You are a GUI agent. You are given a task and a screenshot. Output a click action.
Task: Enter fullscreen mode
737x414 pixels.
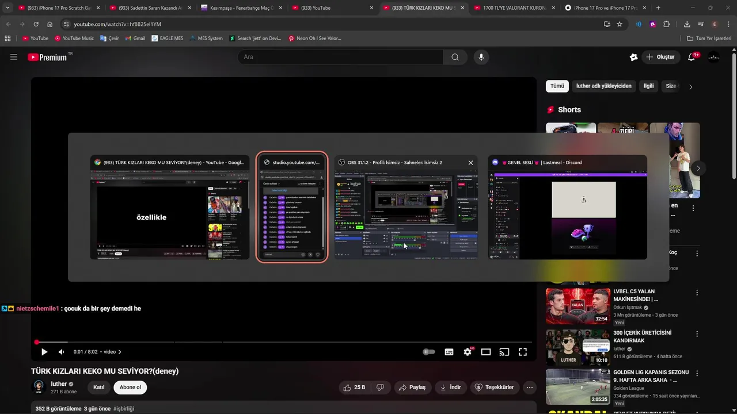point(523,352)
